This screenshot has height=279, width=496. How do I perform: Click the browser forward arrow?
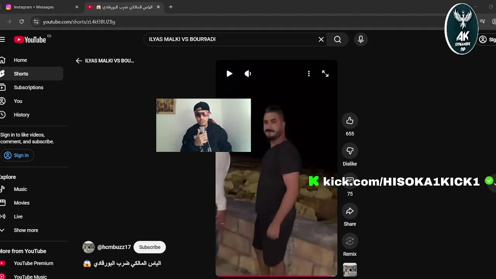(x=9, y=22)
